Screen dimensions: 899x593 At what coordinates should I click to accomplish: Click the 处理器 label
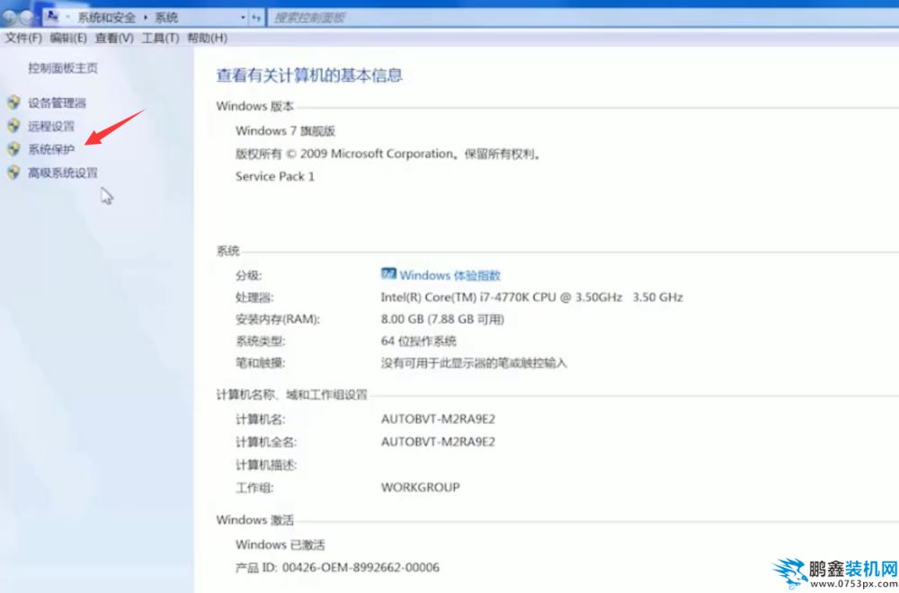pyautogui.click(x=254, y=297)
